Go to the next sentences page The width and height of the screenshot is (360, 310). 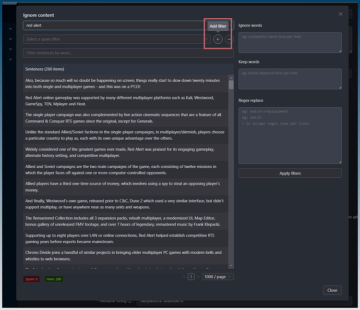click(x=198, y=277)
